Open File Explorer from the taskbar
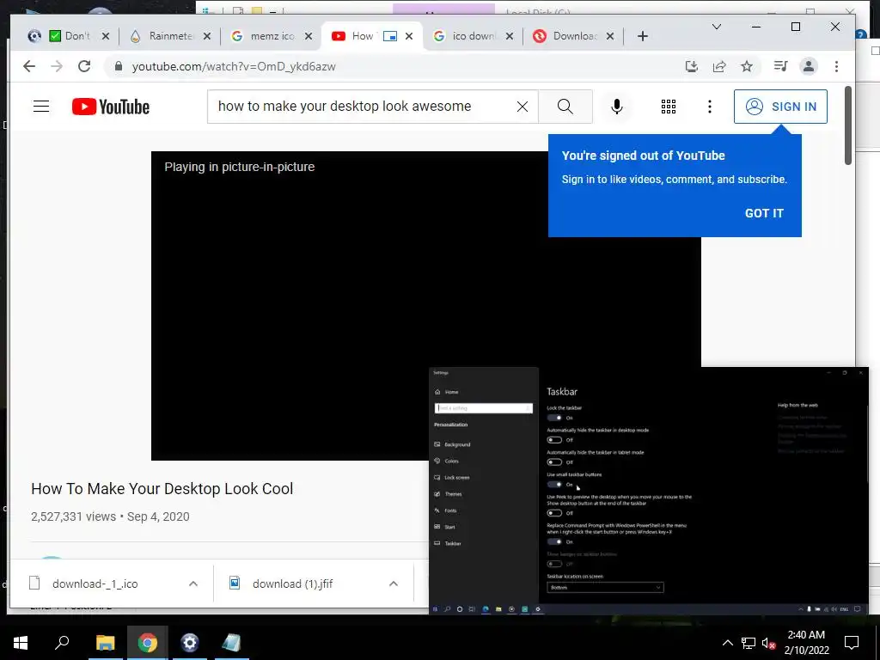The width and height of the screenshot is (880, 660). (105, 643)
